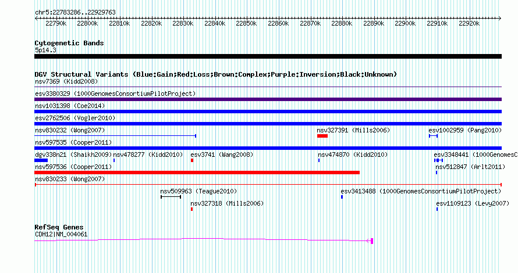Open nsv1031398 (Coe2014) variant label
Screen dimensions: 518x273
click(70, 106)
